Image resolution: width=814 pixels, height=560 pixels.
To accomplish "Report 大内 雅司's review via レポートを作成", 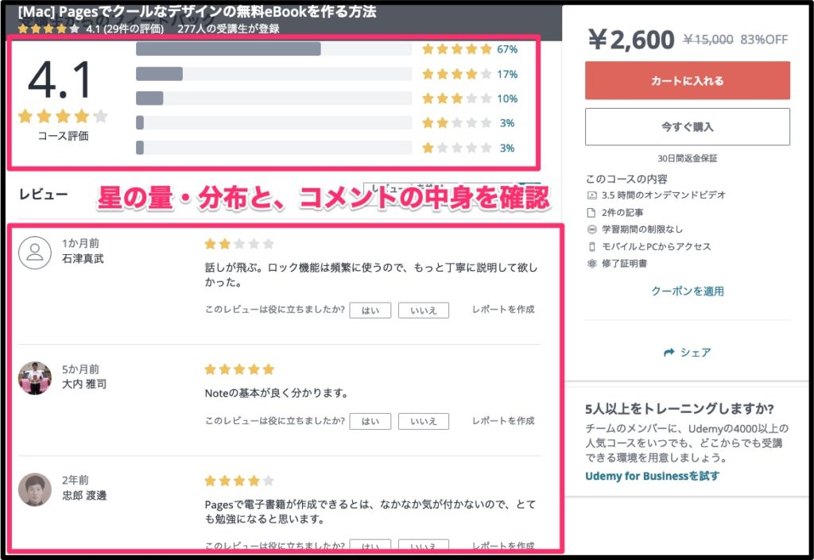I will pyautogui.click(x=503, y=421).
